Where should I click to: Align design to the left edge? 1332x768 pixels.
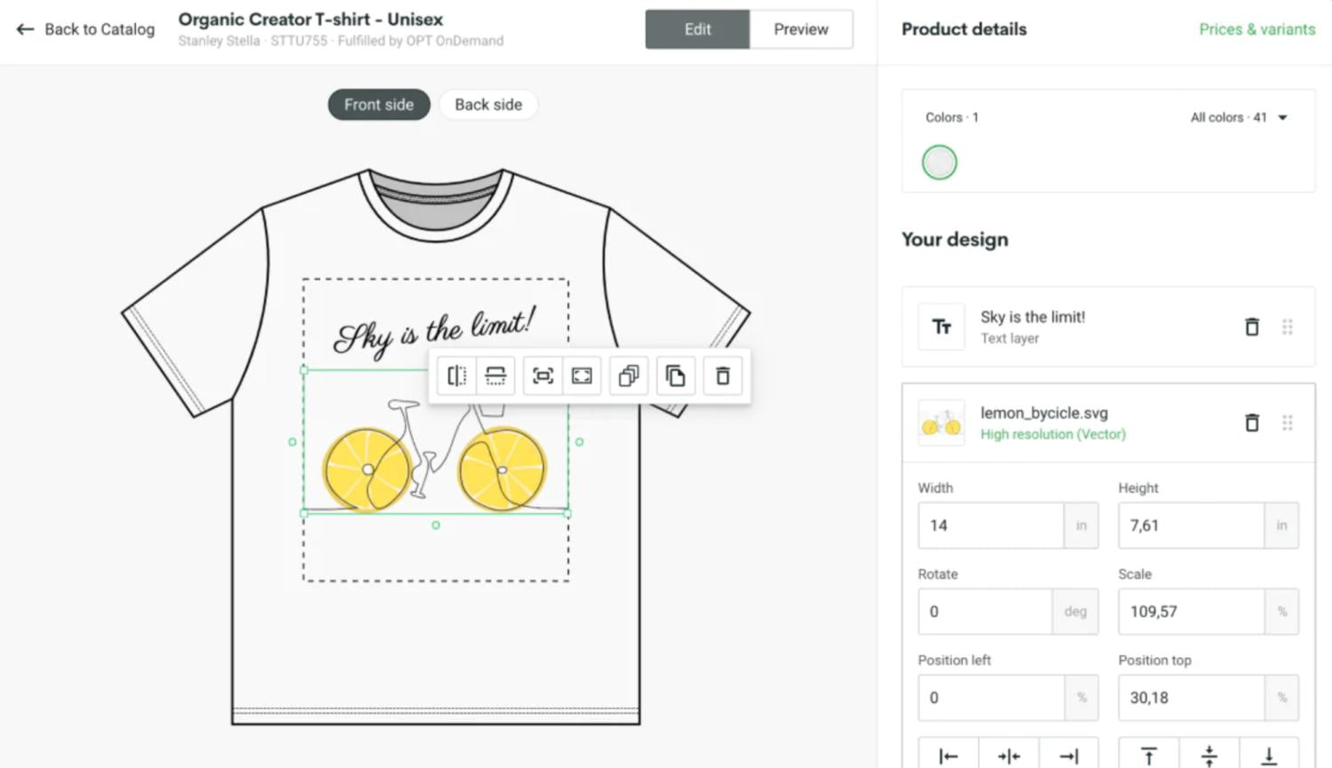[x=948, y=756]
